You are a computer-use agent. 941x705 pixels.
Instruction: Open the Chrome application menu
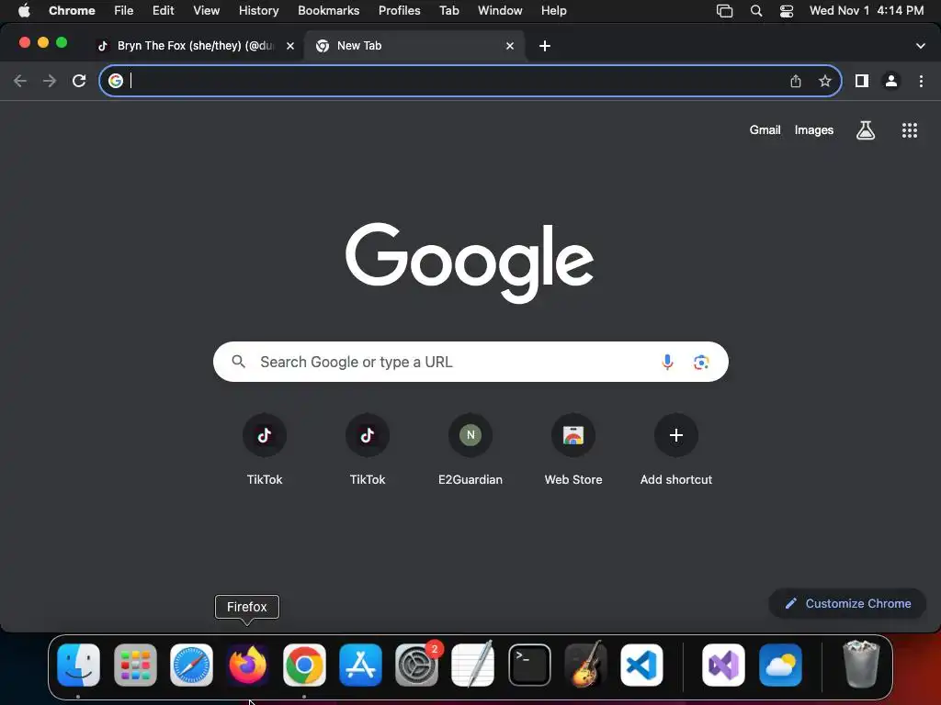click(x=72, y=11)
